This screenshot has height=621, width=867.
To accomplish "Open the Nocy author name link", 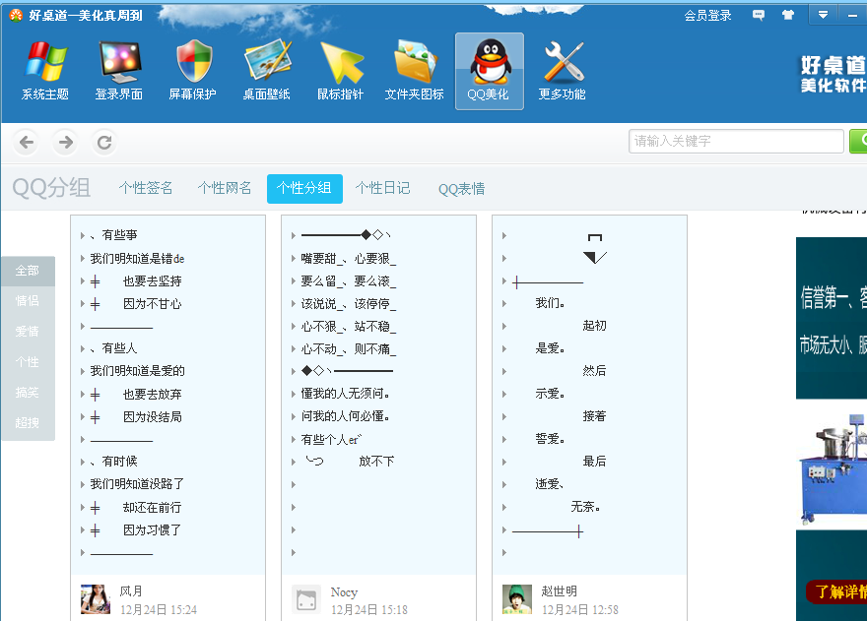I will (344, 592).
